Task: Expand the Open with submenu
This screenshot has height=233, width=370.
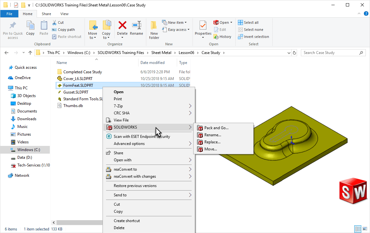Action: click(x=149, y=160)
